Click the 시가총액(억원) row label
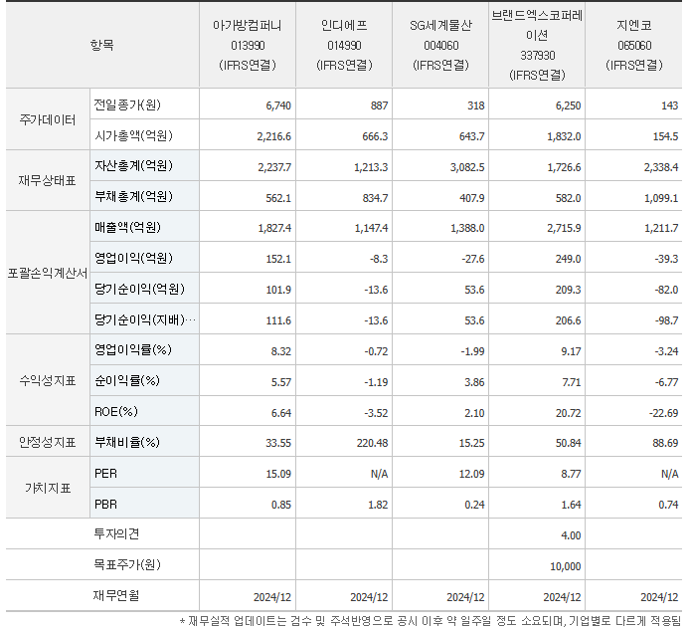Viewport: 691px width, 629px height. (x=133, y=135)
